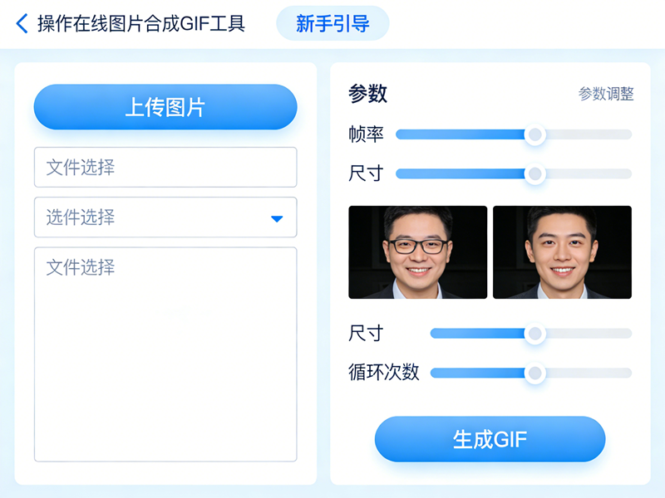Click the 参数调整 adjustment link

pos(607,95)
